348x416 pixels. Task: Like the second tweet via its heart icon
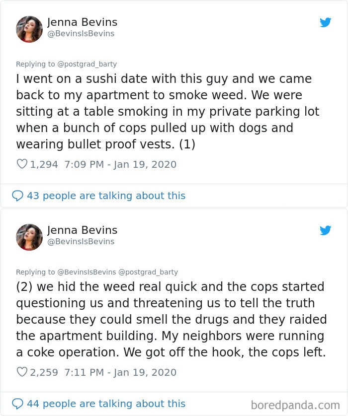click(x=22, y=372)
